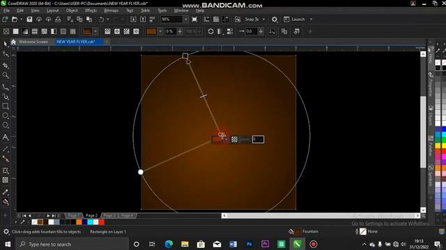Switch to the Page 1 tab

pos(74,215)
